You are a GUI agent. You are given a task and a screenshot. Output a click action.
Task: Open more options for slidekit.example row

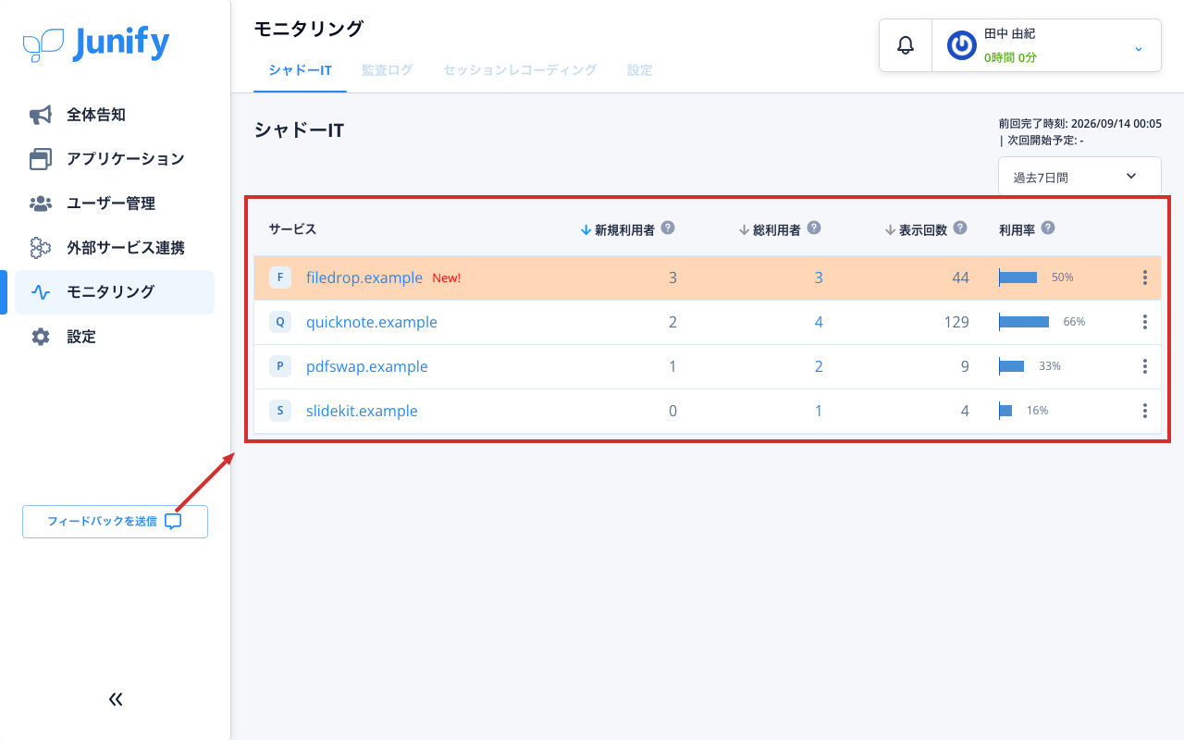(x=1145, y=411)
